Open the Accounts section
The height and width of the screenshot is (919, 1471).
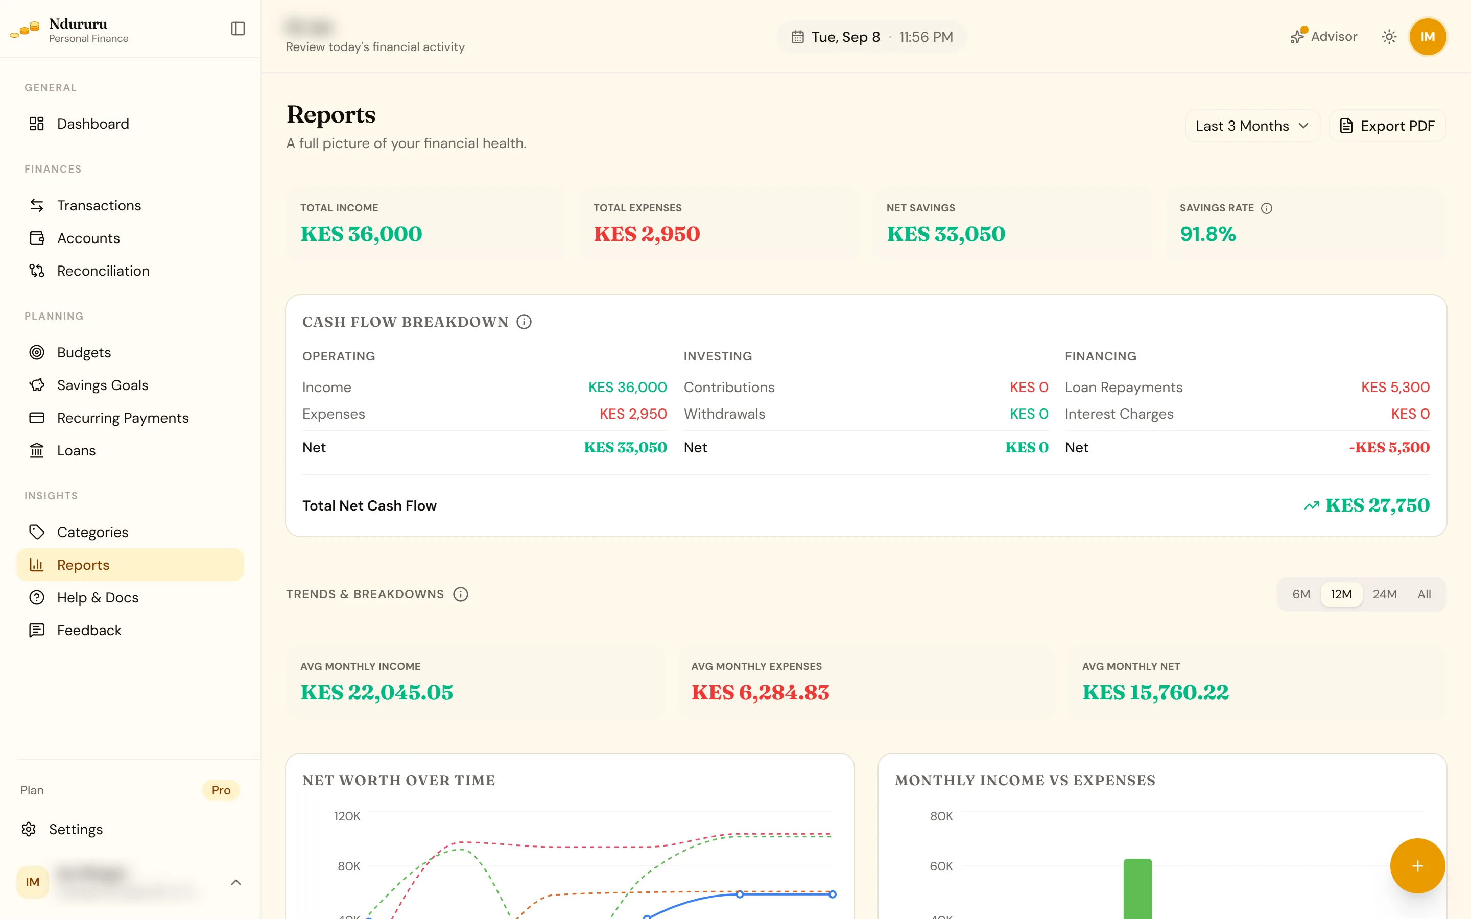click(130, 238)
